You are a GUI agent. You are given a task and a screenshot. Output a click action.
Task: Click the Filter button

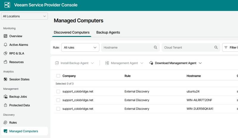[230, 47]
